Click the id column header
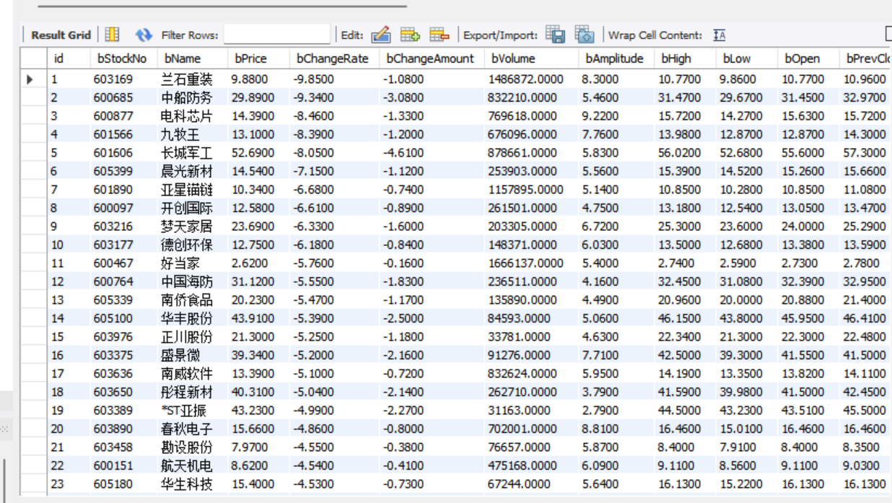The height and width of the screenshot is (503, 892). (x=58, y=58)
